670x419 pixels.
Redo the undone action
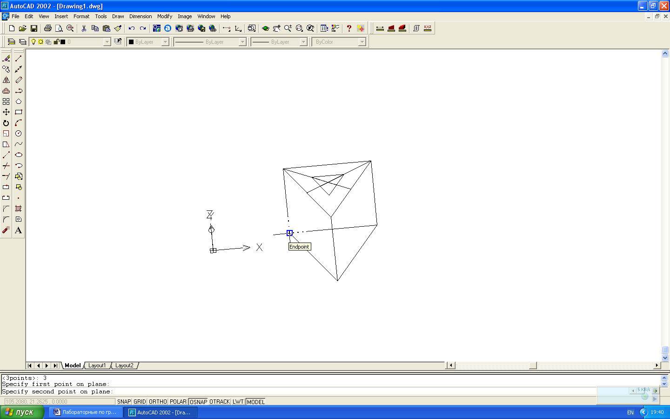pos(143,28)
